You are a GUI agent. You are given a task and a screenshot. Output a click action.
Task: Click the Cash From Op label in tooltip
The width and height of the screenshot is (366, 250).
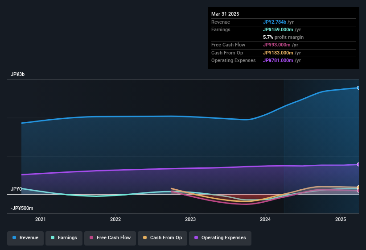[x=227, y=53]
